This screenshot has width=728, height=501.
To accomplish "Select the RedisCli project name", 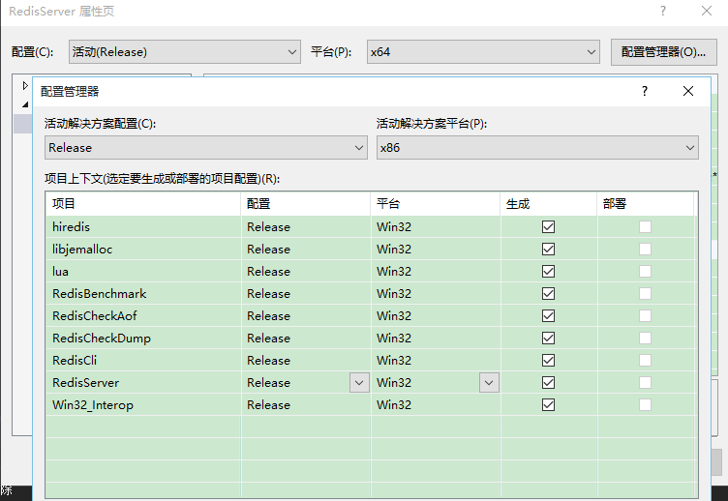I will (x=75, y=361).
